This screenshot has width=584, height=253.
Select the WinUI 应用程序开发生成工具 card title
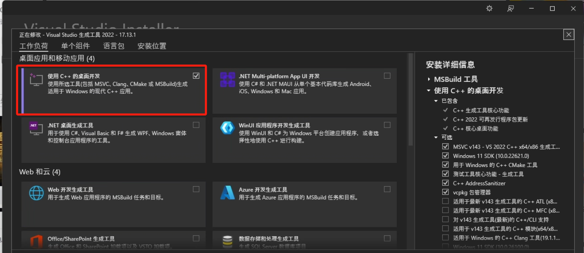pyautogui.click(x=274, y=125)
